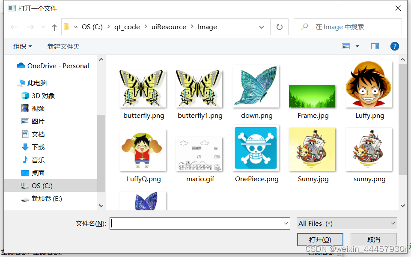
Task: Click sidebar scrollbar down arrow
Action: (101, 206)
